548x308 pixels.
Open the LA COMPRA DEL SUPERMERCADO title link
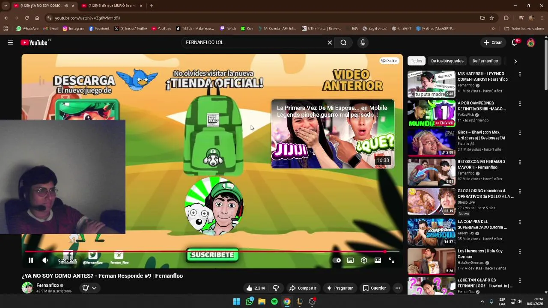point(482,225)
